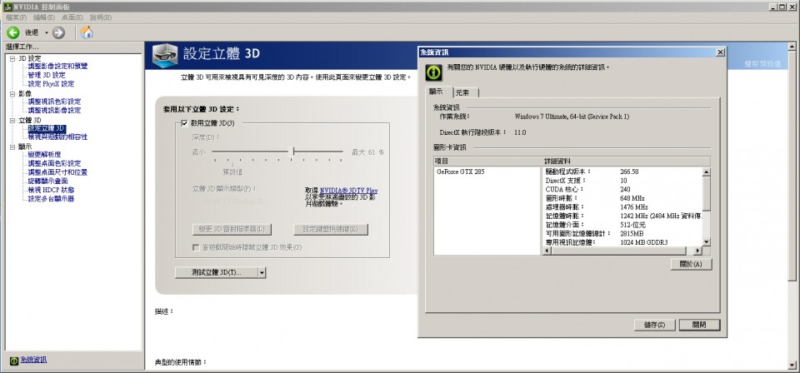Click CUDA 核心 row label

tap(564, 190)
